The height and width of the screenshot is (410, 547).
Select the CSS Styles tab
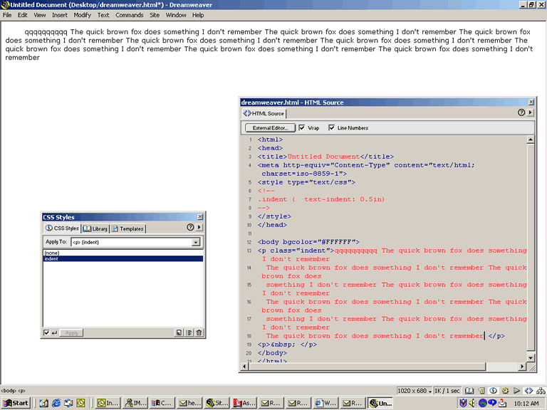63,228
